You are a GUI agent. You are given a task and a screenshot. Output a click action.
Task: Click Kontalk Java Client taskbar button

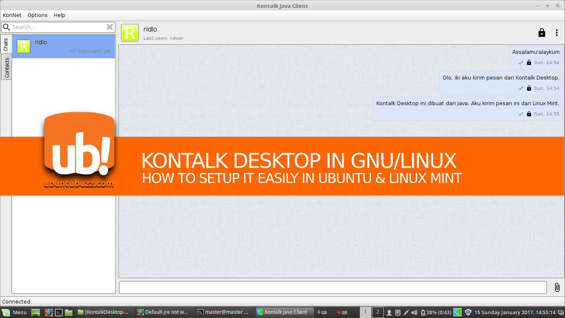click(x=284, y=312)
